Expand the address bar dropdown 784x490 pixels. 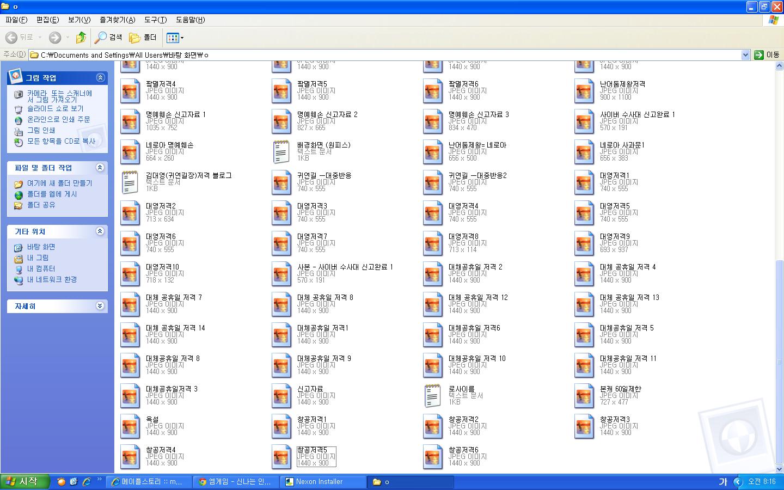coord(746,54)
